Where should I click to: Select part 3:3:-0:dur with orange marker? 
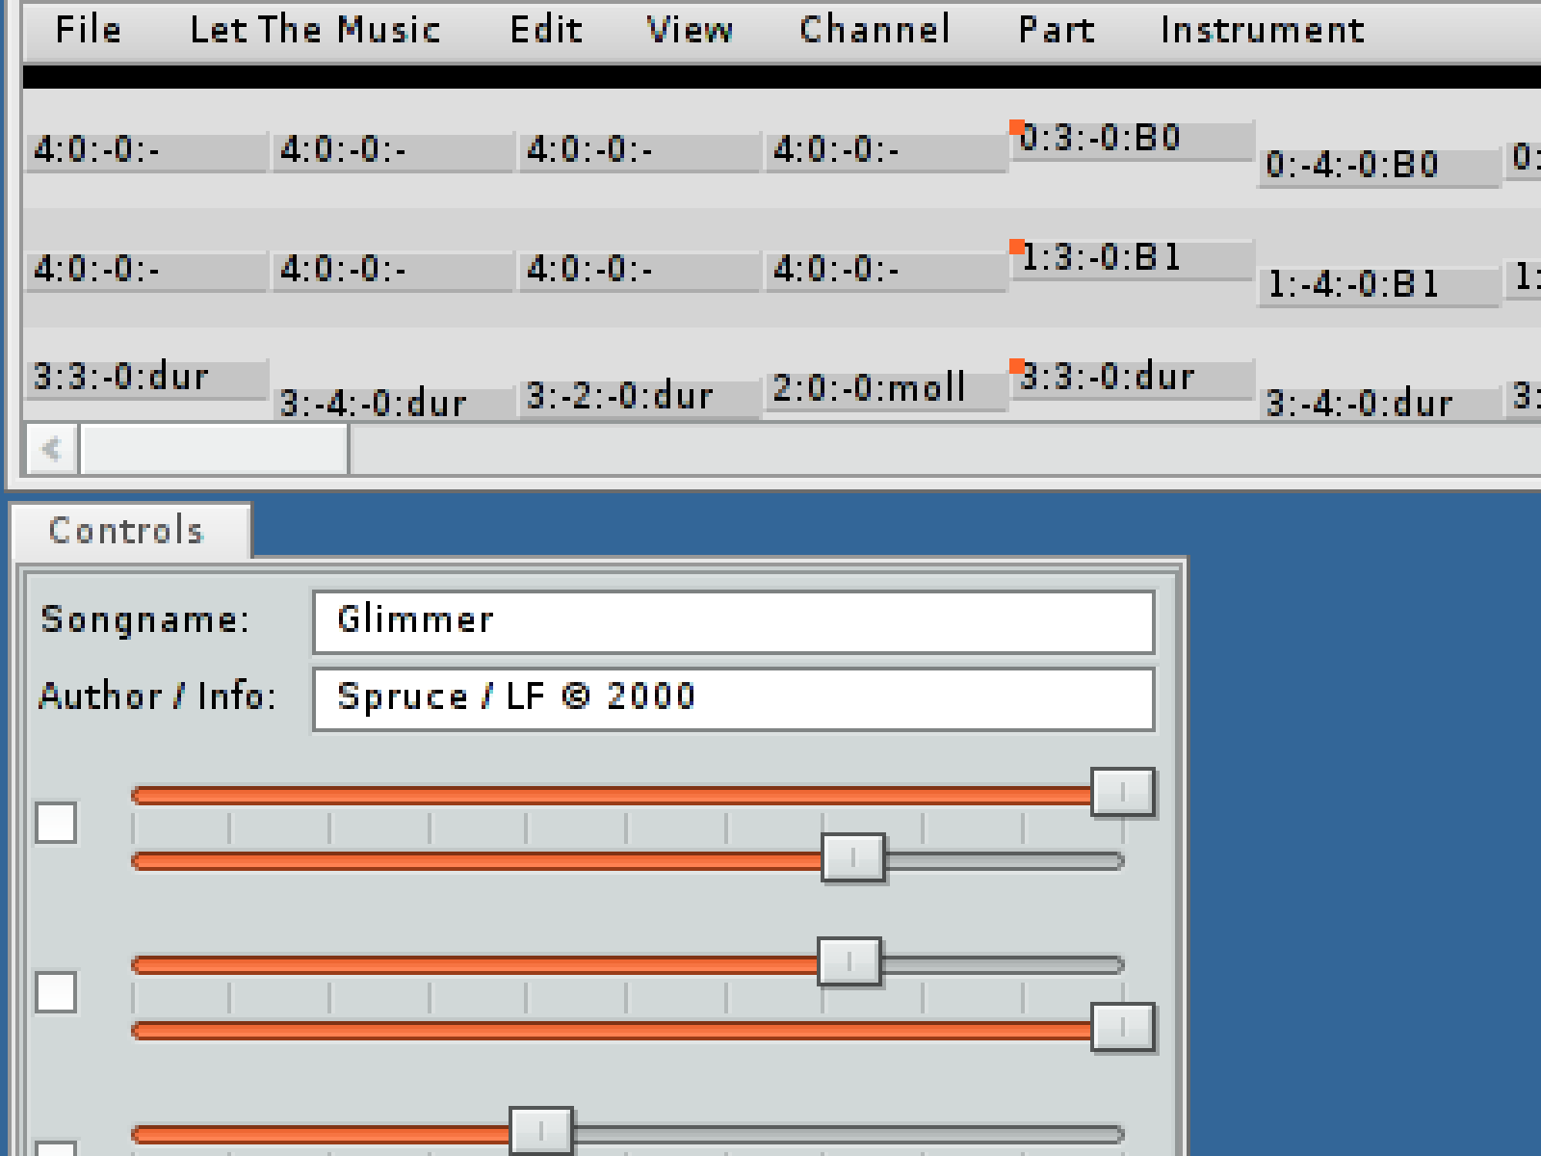point(1132,379)
